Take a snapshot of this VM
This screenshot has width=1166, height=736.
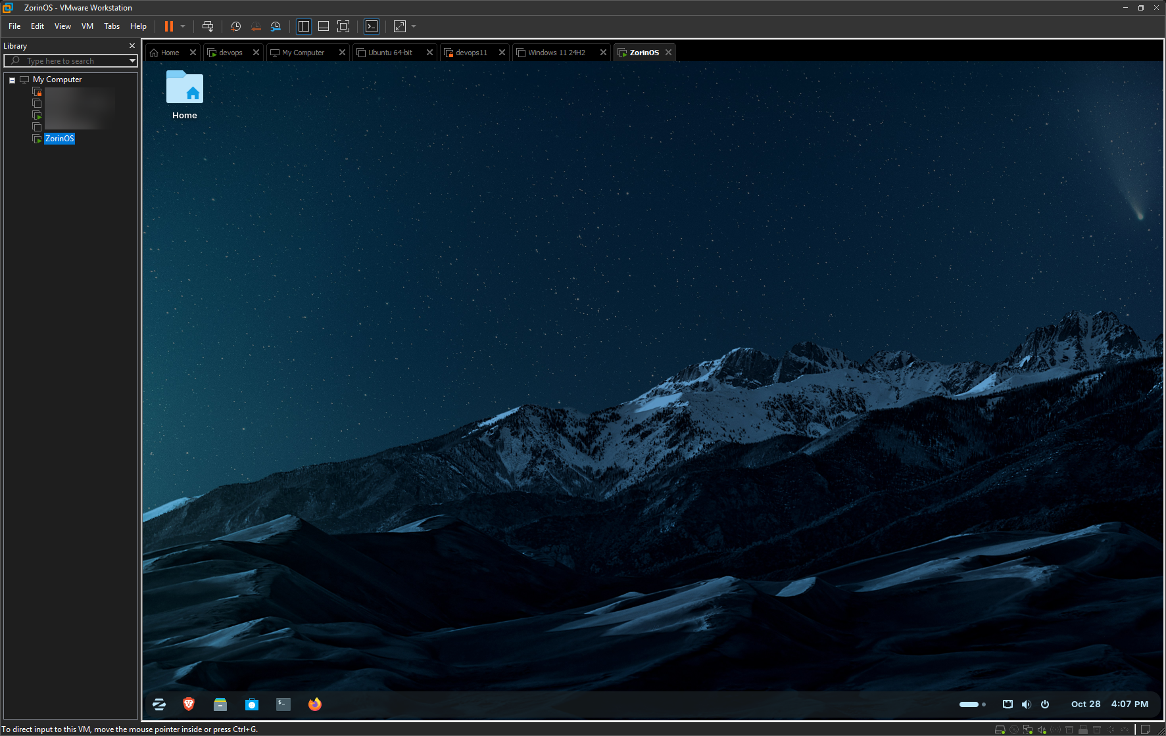pos(236,26)
